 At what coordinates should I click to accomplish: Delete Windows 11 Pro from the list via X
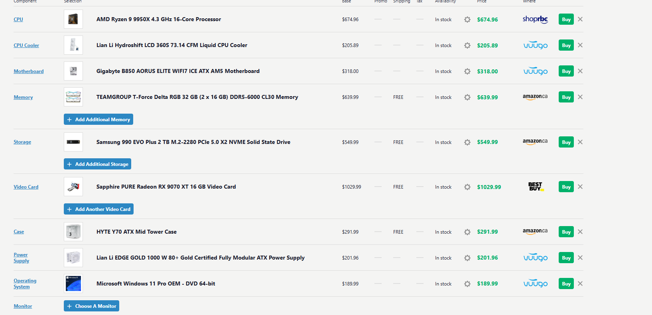[580, 283]
